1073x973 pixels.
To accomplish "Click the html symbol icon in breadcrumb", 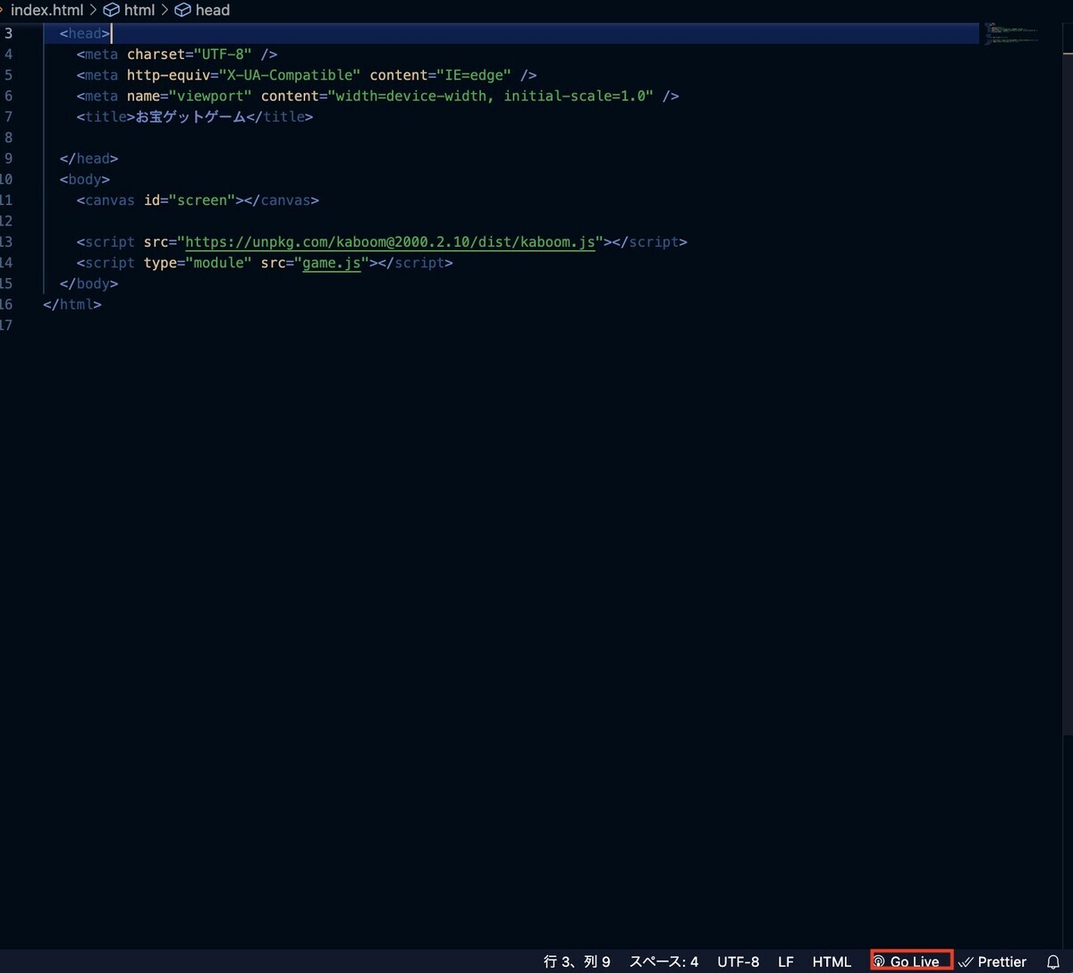I will 112,10.
